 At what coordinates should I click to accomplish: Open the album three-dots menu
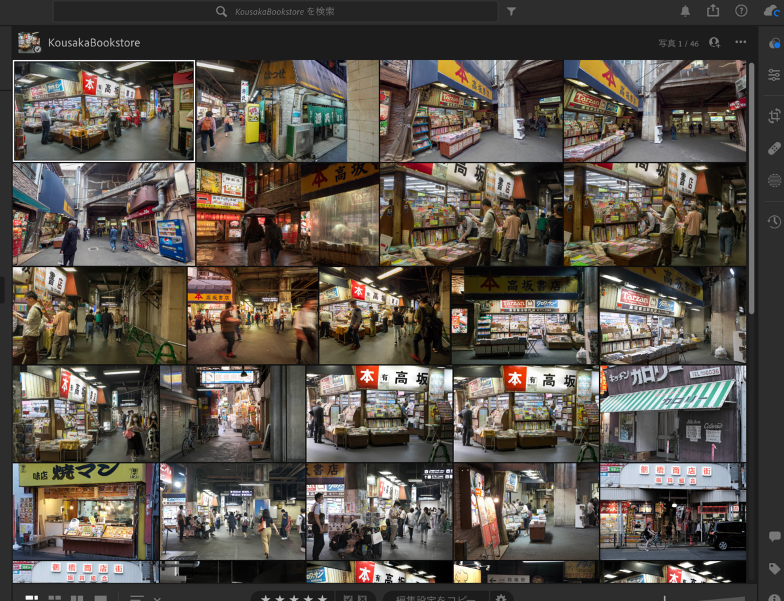point(740,42)
